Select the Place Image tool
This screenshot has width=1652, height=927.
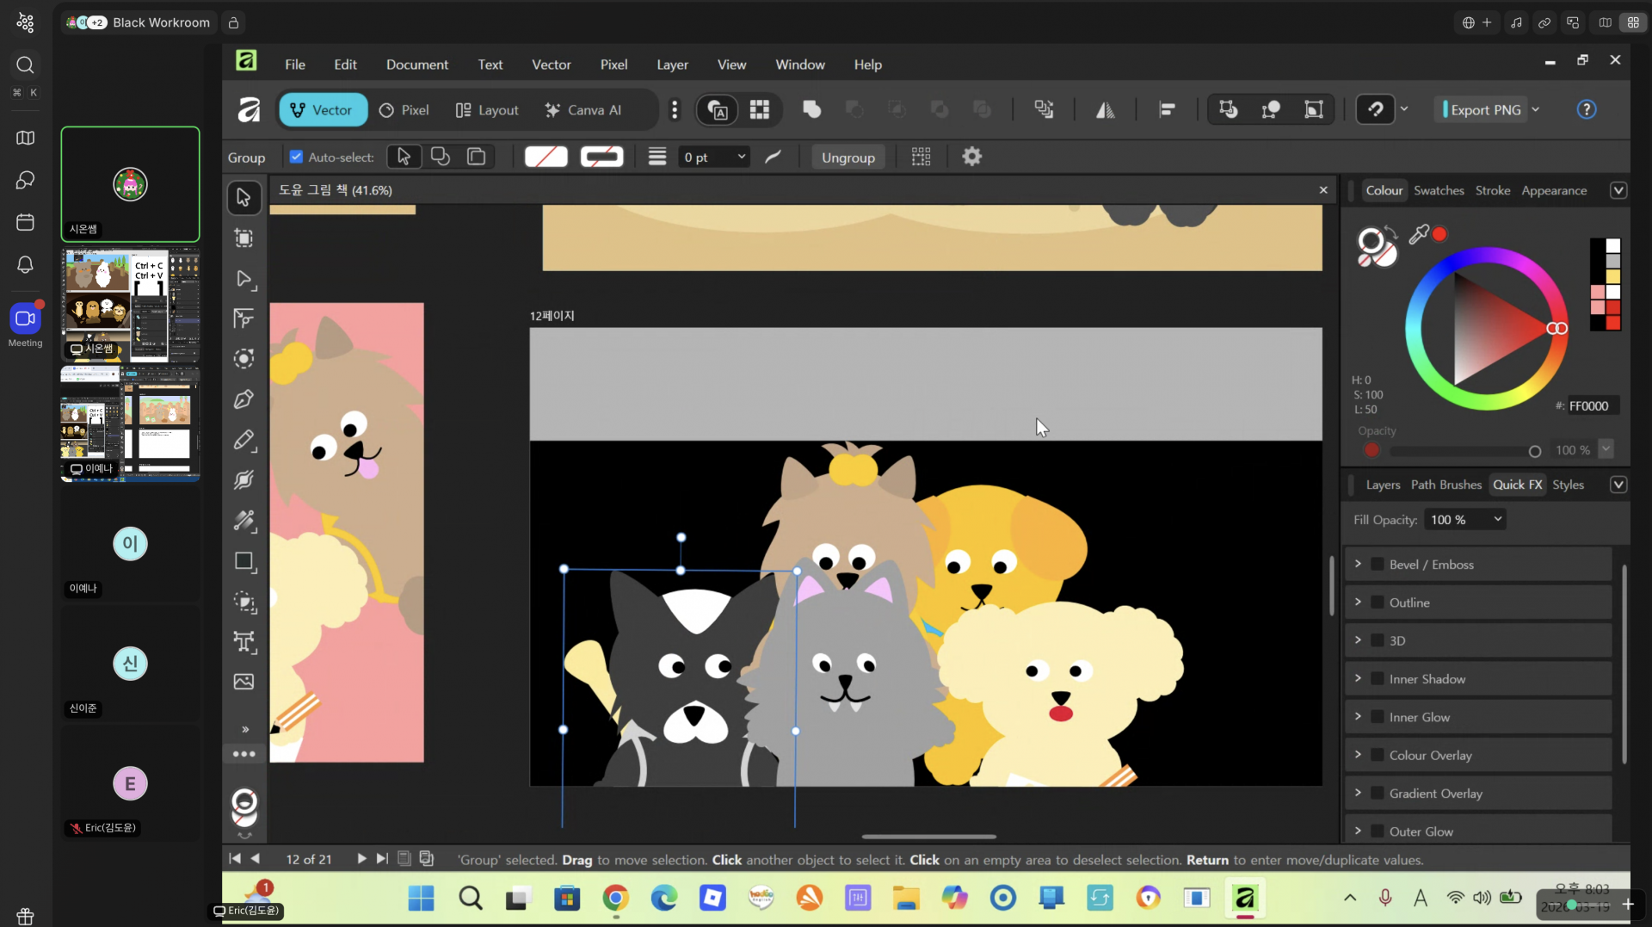(x=244, y=682)
